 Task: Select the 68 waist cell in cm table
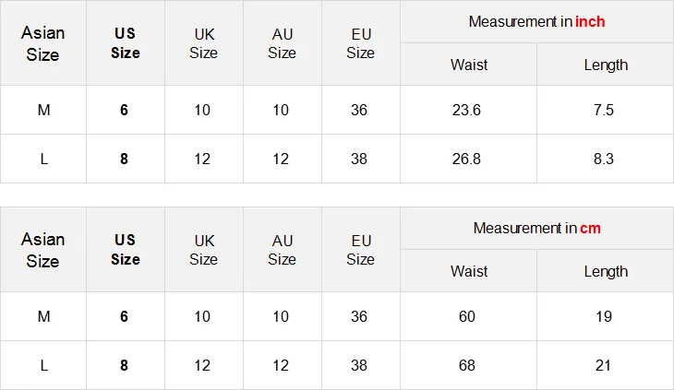(467, 365)
